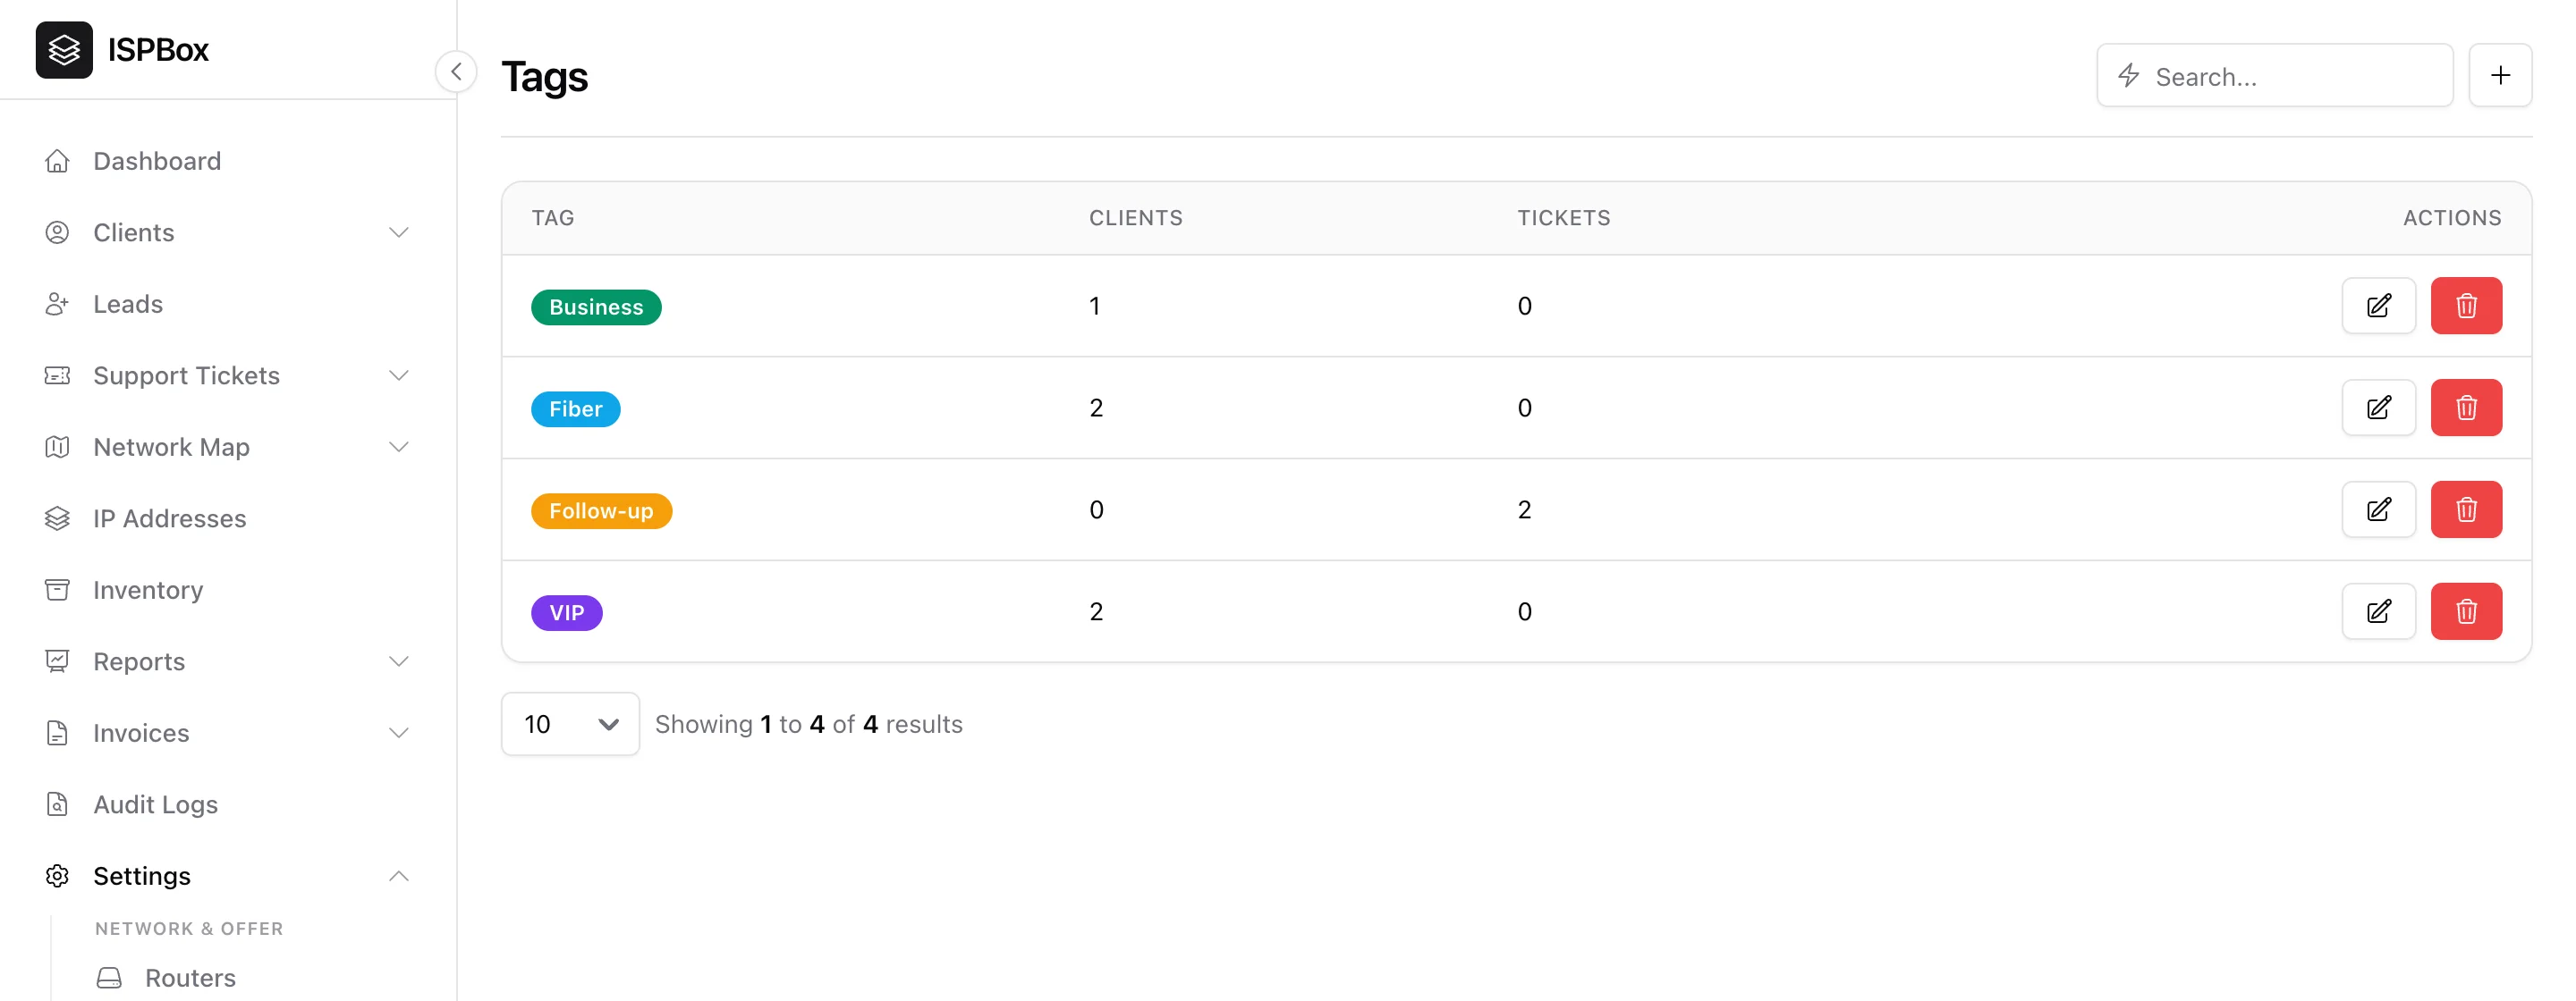Click the 'Showing 1 to 4 of 4 results' text

[809, 724]
